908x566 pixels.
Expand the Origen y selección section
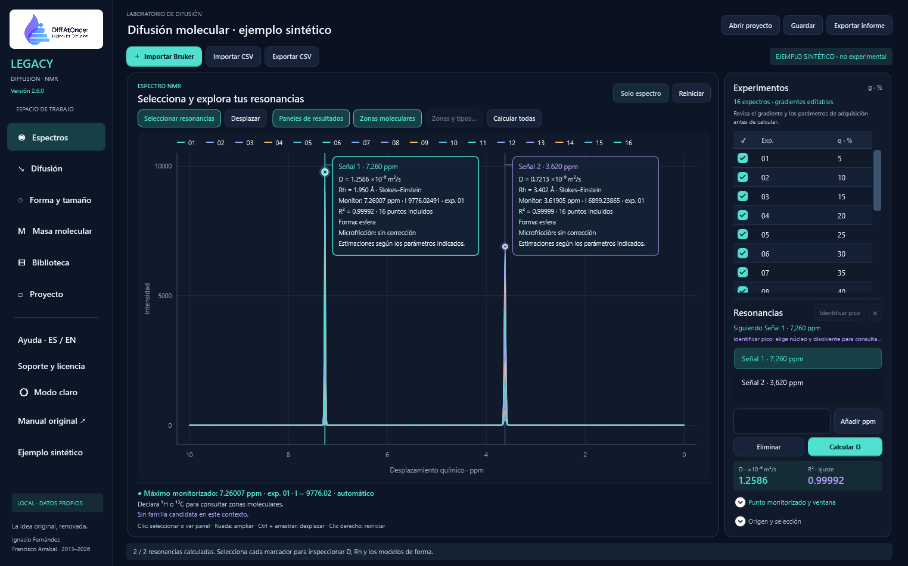(740, 521)
